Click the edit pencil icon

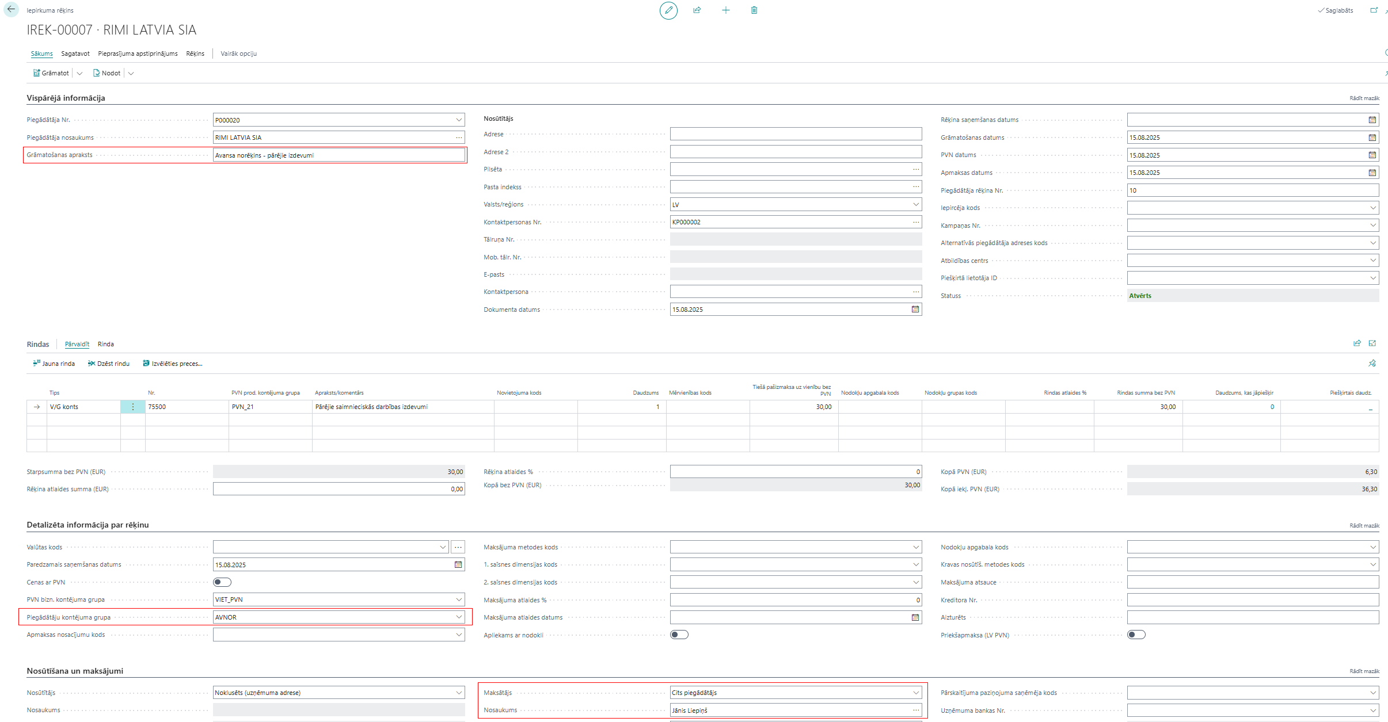point(668,10)
